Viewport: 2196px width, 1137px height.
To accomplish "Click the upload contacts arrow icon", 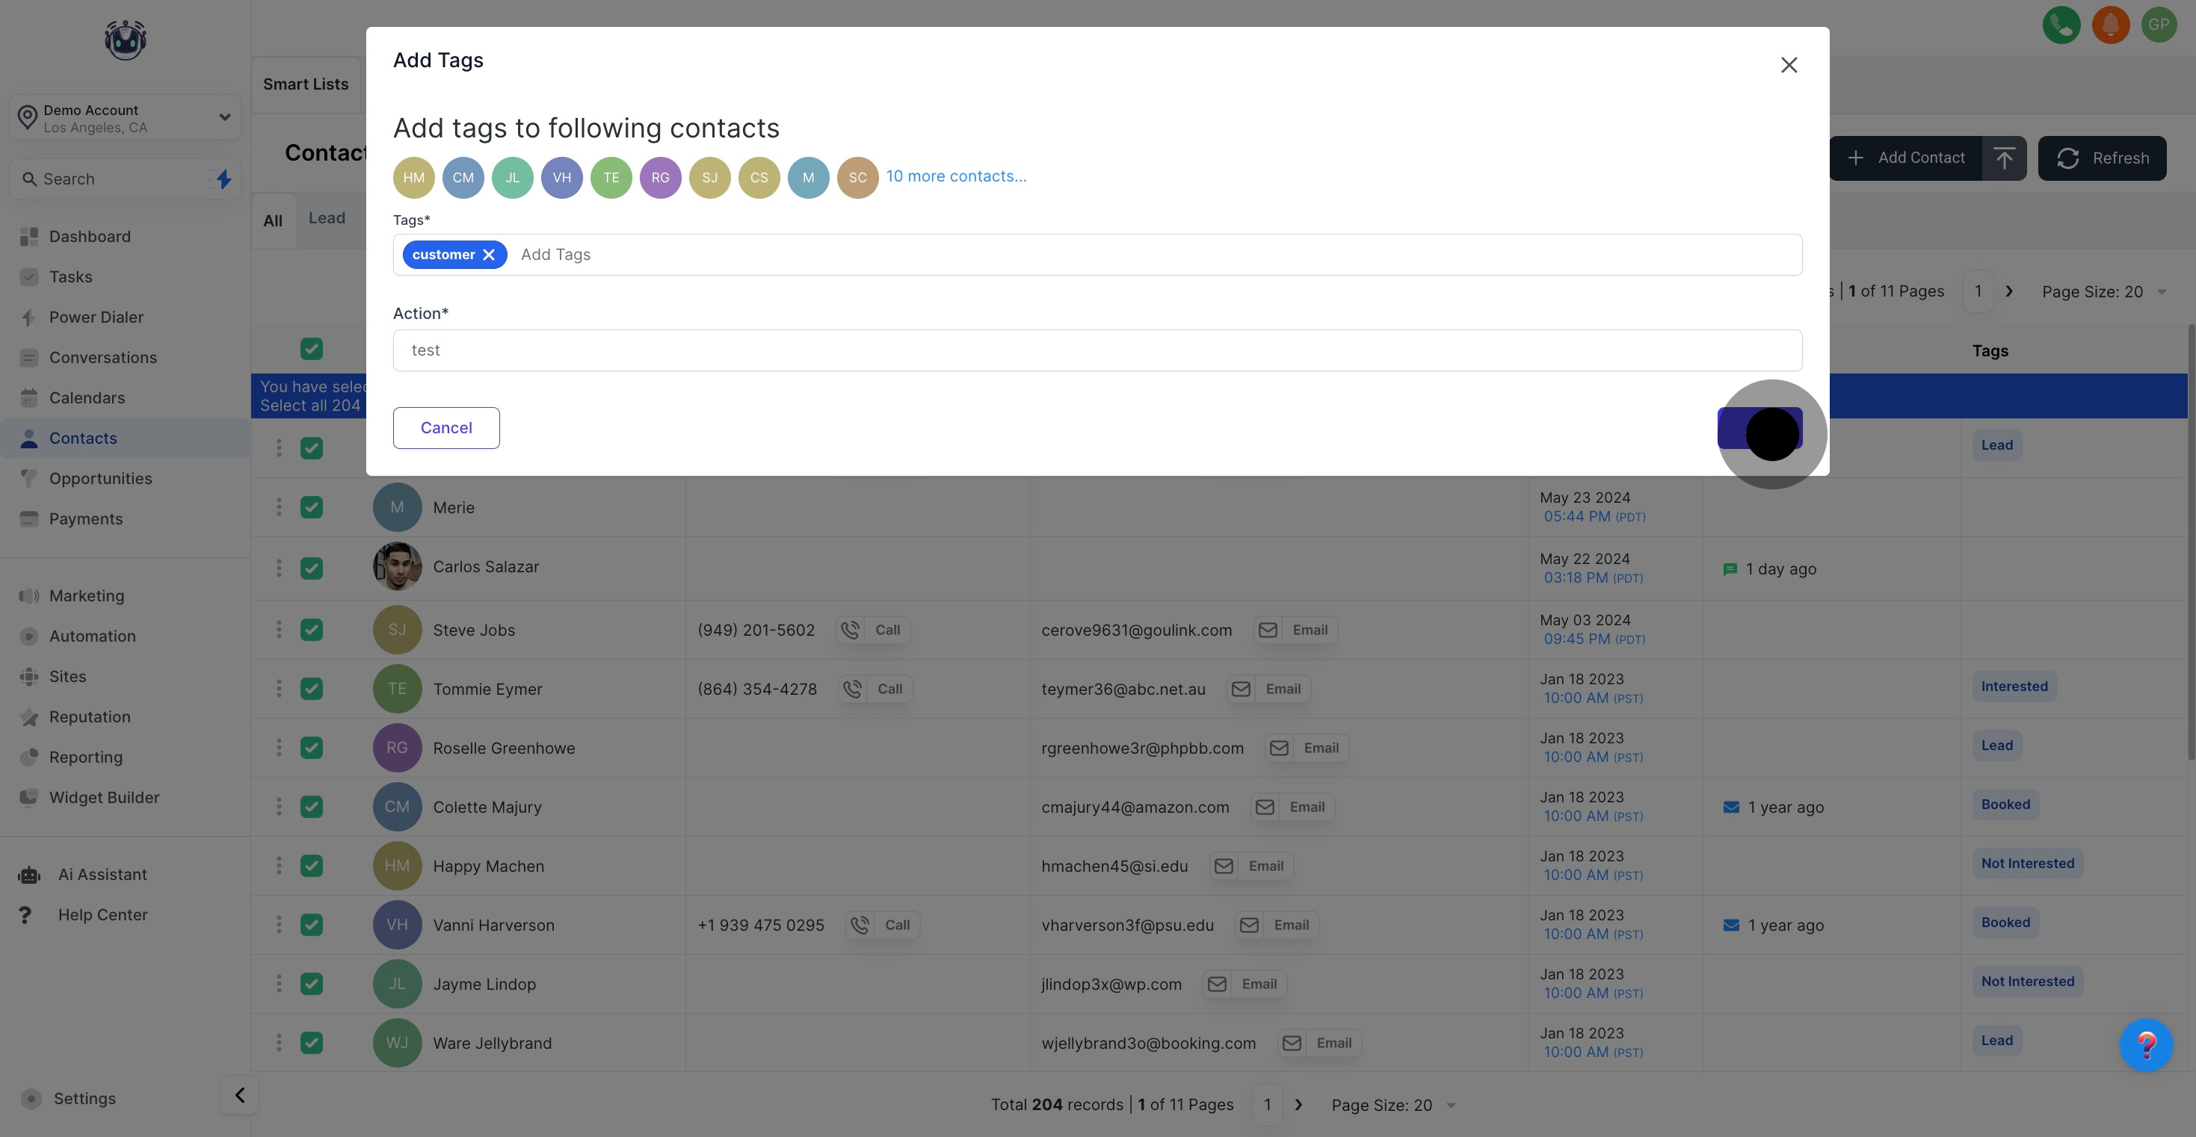I will point(2004,158).
